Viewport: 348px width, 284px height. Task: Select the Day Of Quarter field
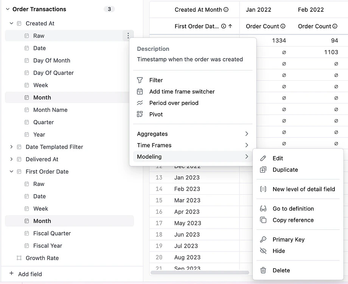click(x=67, y=73)
